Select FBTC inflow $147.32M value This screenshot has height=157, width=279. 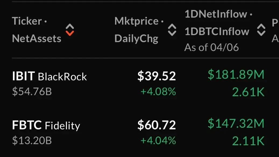click(236, 123)
